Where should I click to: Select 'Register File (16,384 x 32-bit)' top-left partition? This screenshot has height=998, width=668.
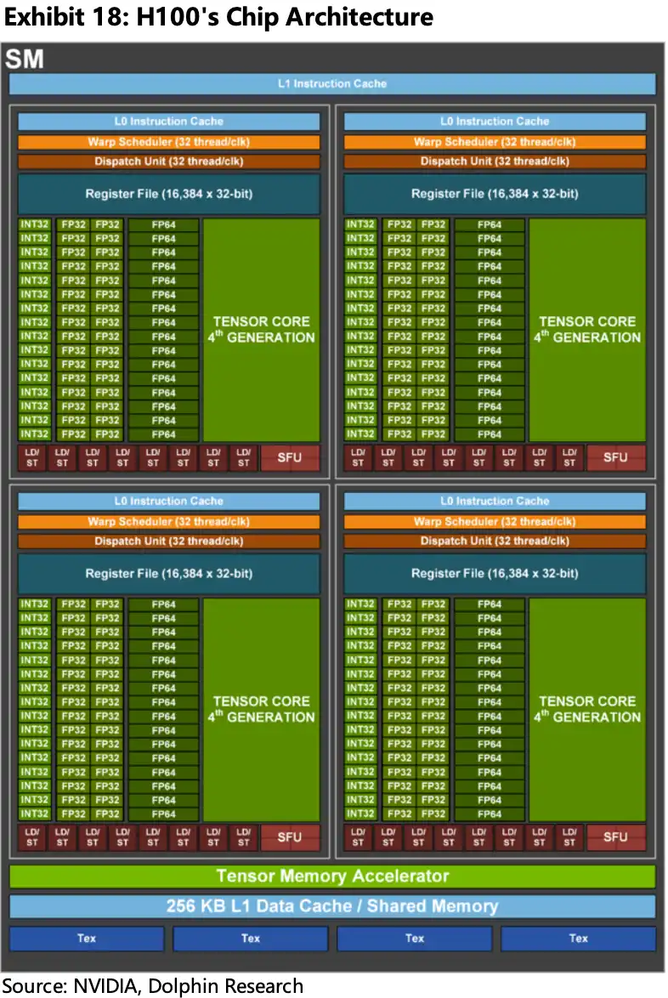[168, 194]
